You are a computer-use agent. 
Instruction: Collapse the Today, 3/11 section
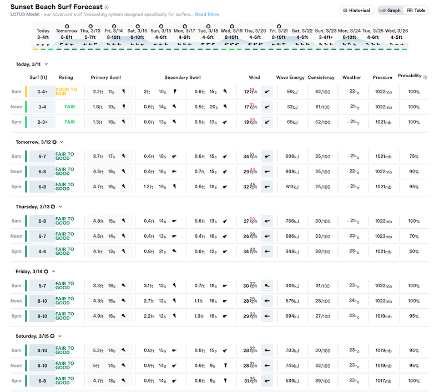click(46, 64)
